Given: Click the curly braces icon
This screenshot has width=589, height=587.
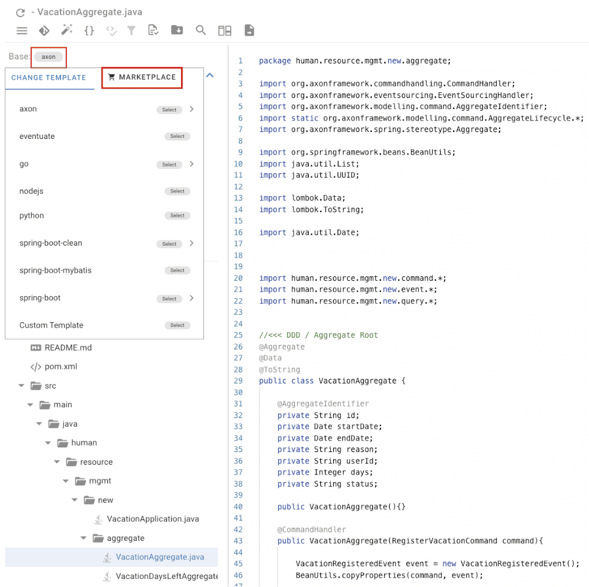Looking at the screenshot, I should 89,31.
